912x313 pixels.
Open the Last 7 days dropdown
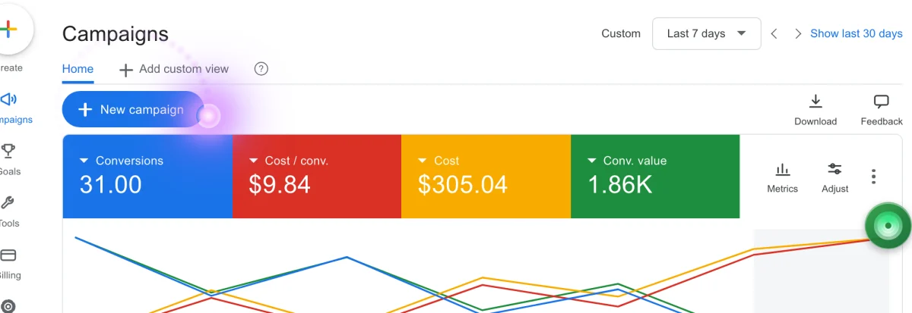click(x=707, y=33)
